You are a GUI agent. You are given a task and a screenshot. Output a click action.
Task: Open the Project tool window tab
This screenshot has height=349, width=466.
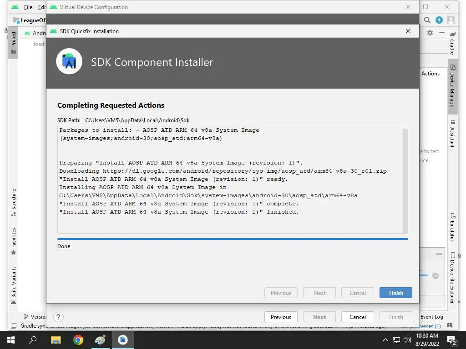click(13, 43)
